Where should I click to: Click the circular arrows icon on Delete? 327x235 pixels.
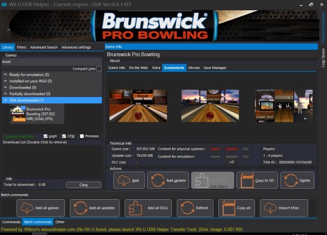291,180
